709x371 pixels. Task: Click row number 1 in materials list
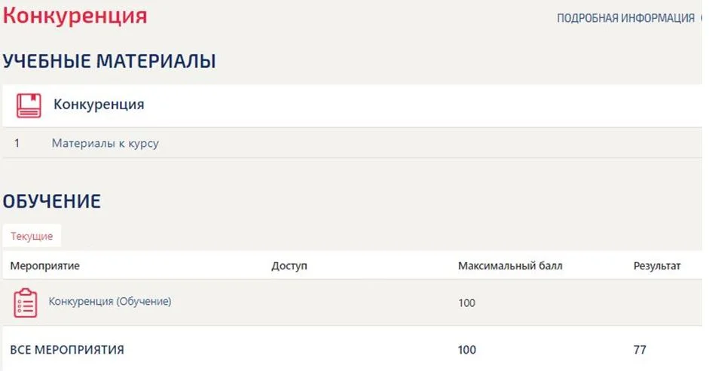click(x=17, y=143)
